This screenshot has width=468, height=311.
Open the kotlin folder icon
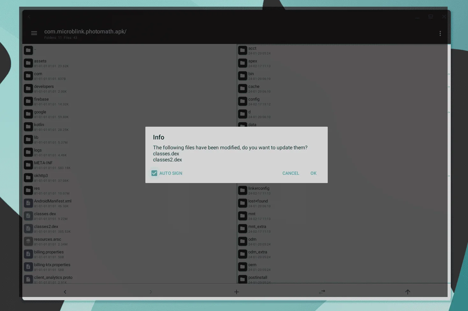pyautogui.click(x=28, y=126)
